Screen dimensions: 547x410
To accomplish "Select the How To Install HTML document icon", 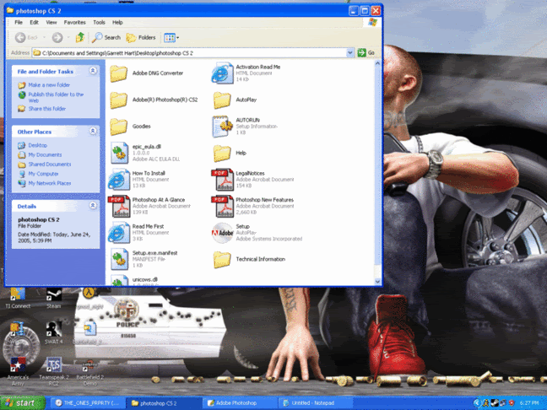I will pyautogui.click(x=119, y=180).
